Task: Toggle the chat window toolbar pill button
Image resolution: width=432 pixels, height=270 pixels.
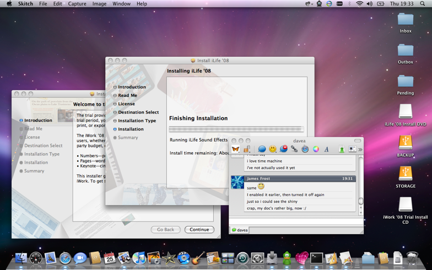Action: point(357,141)
